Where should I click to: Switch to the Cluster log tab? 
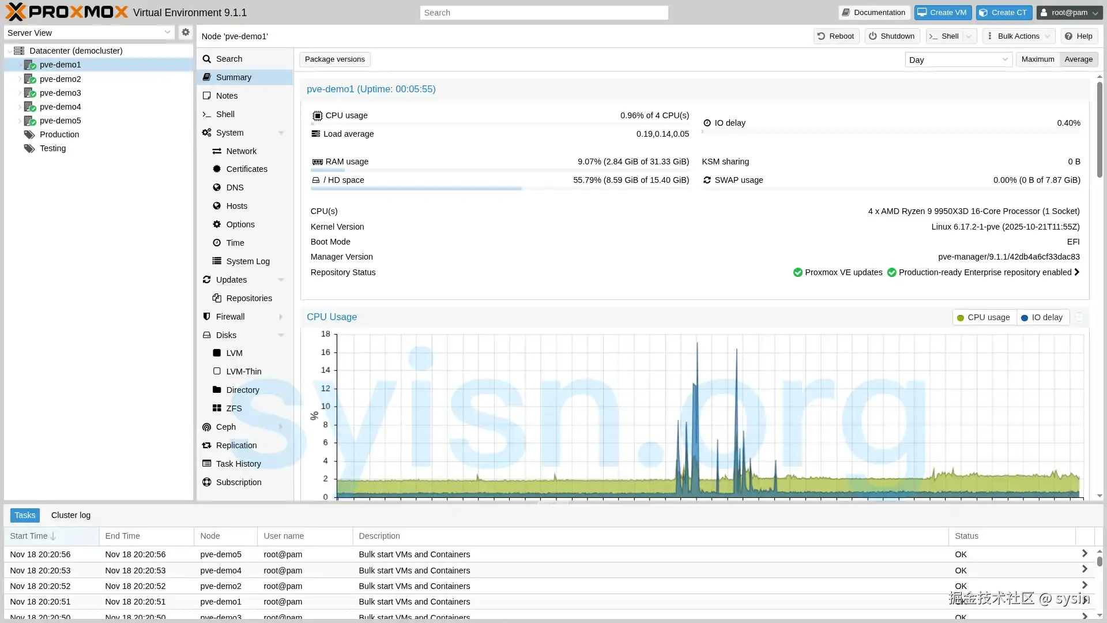[71, 515]
